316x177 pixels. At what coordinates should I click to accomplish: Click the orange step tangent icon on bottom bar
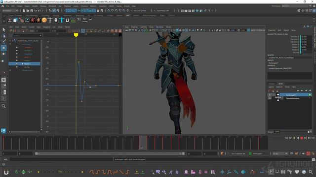pyautogui.click(x=127, y=172)
